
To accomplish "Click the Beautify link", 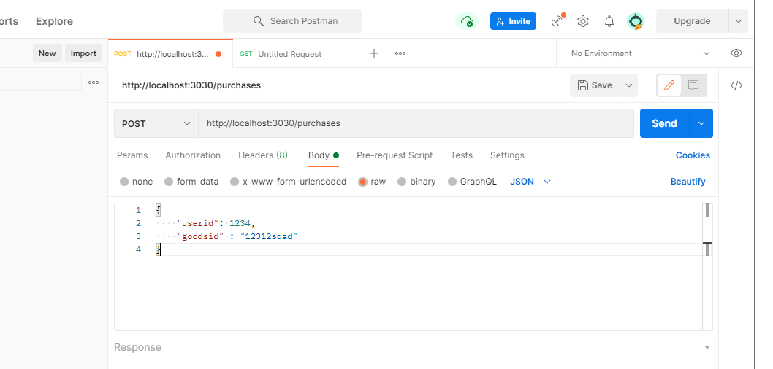I will (x=688, y=182).
